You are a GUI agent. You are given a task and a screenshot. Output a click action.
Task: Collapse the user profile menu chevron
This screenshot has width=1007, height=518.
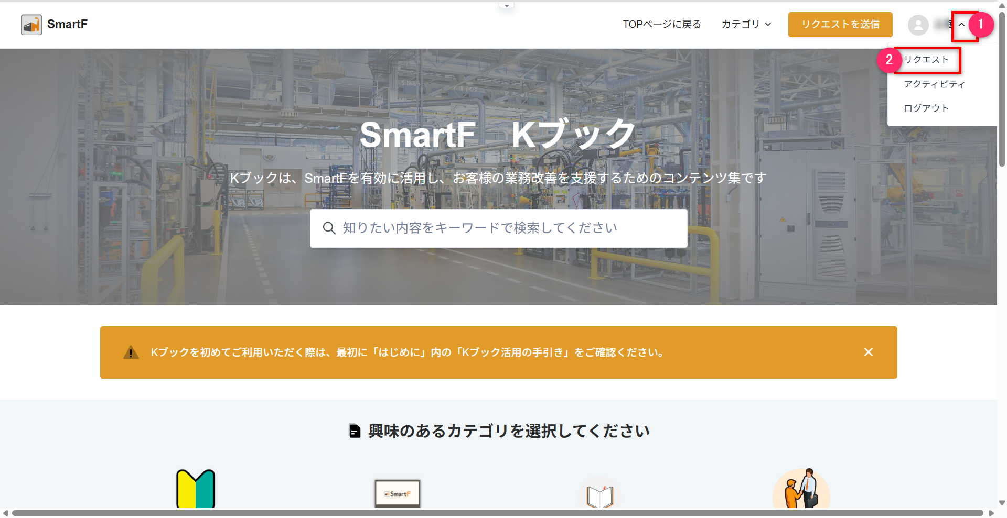tap(961, 25)
